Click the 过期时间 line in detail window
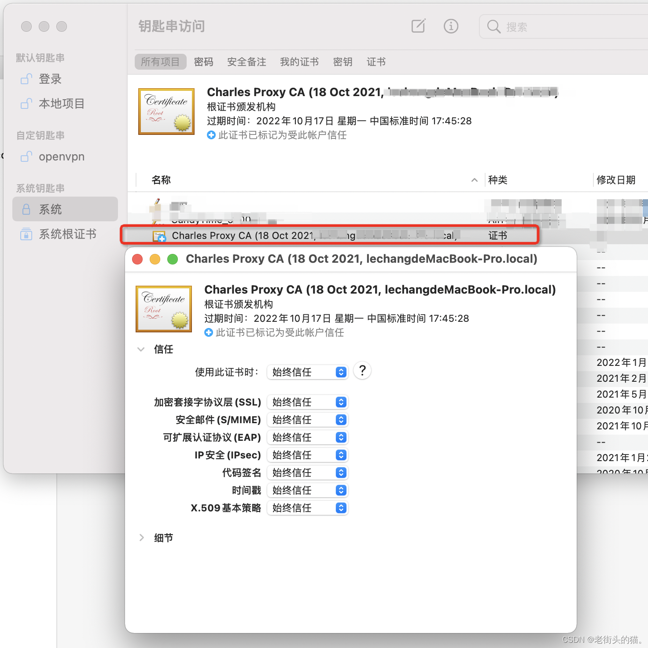This screenshot has height=648, width=648. click(337, 318)
